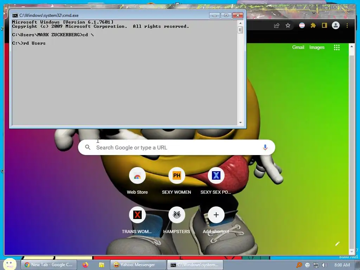The width and height of the screenshot is (360, 270).
Task: Click the Chrome page scrollbar up arrow
Action: 352,47
